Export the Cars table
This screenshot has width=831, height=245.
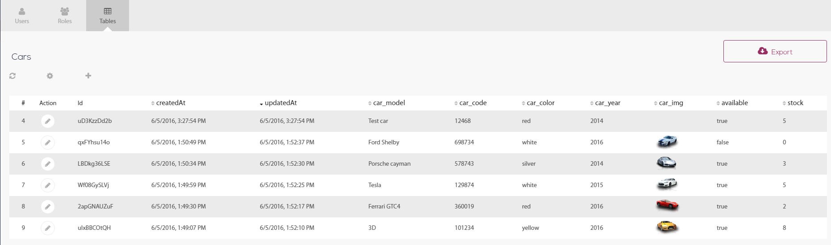click(775, 51)
